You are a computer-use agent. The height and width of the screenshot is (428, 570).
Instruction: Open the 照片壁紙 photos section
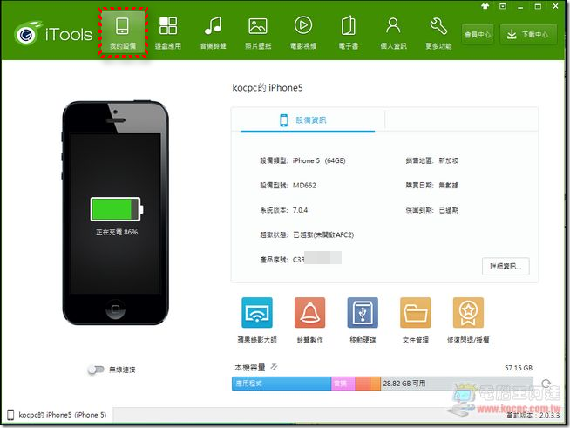coord(258,33)
